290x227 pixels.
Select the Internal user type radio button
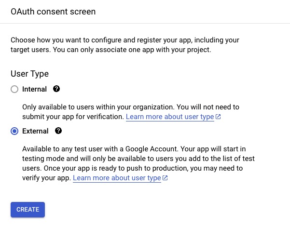[14, 89]
